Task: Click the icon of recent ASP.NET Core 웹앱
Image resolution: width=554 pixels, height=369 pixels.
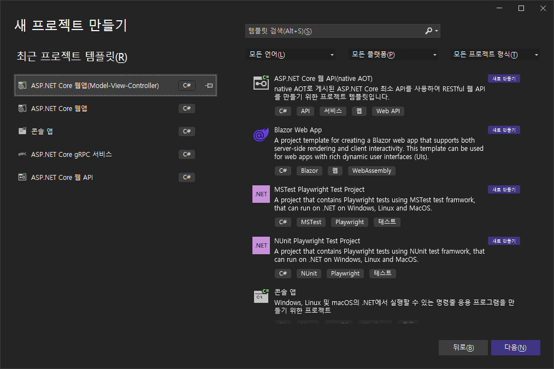Action: 22,108
